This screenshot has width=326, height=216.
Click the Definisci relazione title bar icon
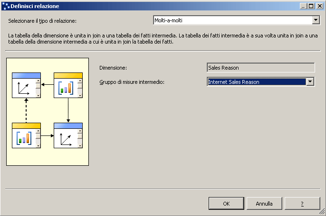point(6,6)
